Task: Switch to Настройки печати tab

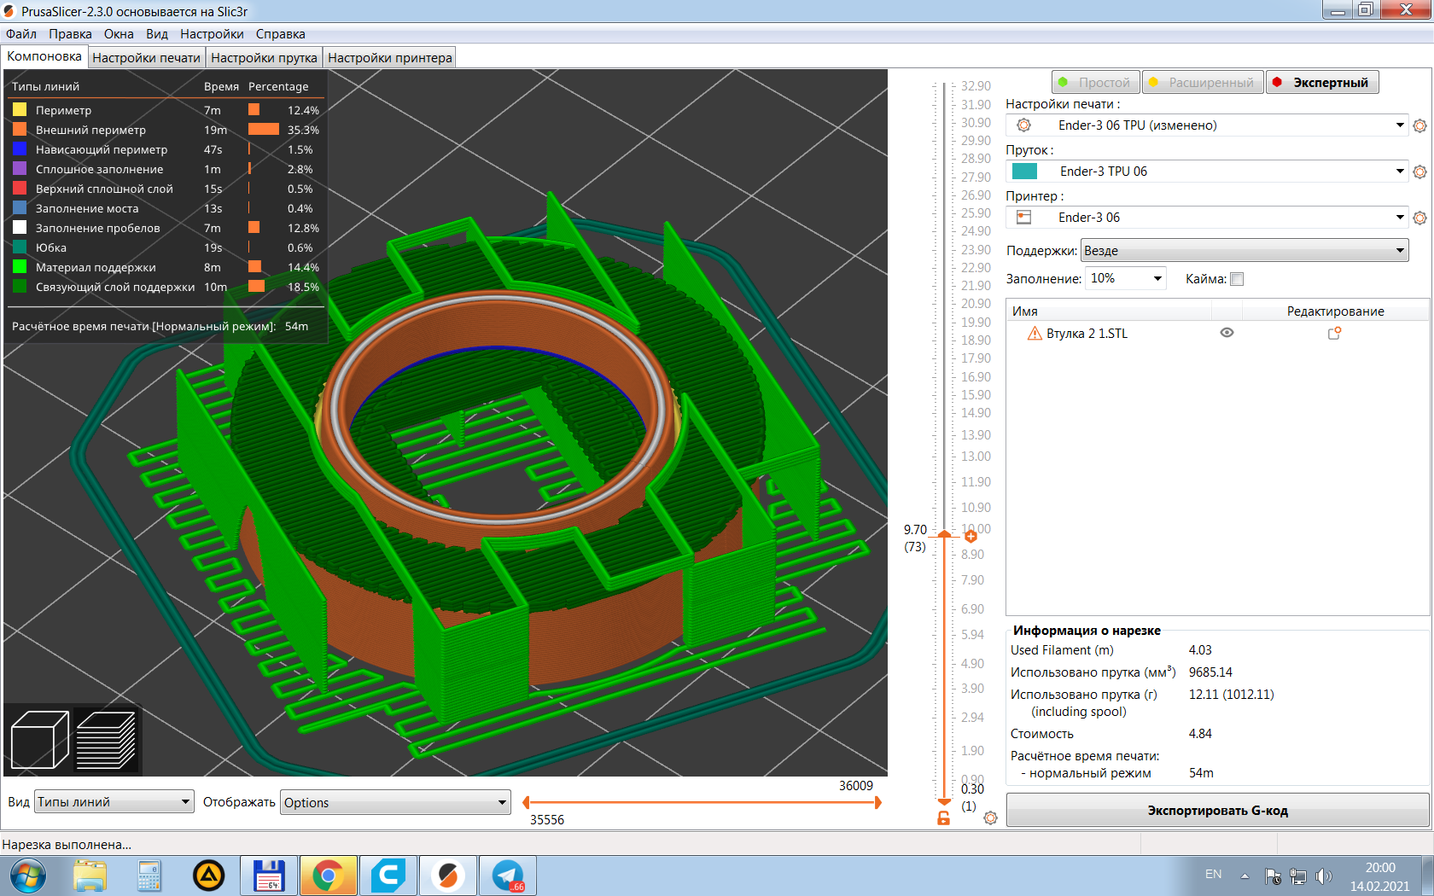Action: tap(146, 58)
